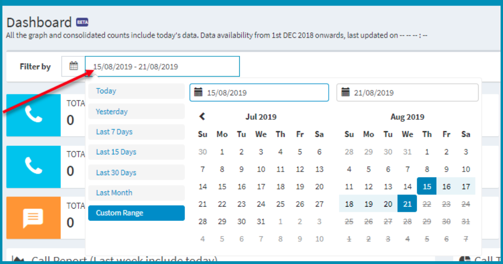Pick 15 in the Aug 2019 calendar

point(427,186)
